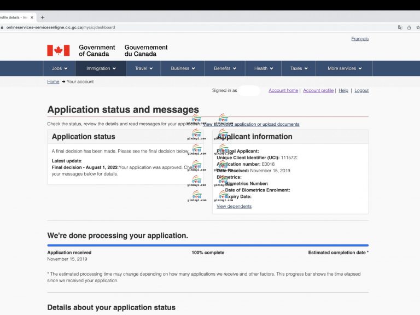Expand the Jobs menu
This screenshot has width=420, height=315.
point(60,68)
